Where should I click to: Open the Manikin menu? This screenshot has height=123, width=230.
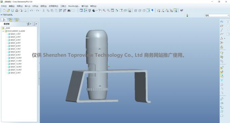tap(74, 6)
